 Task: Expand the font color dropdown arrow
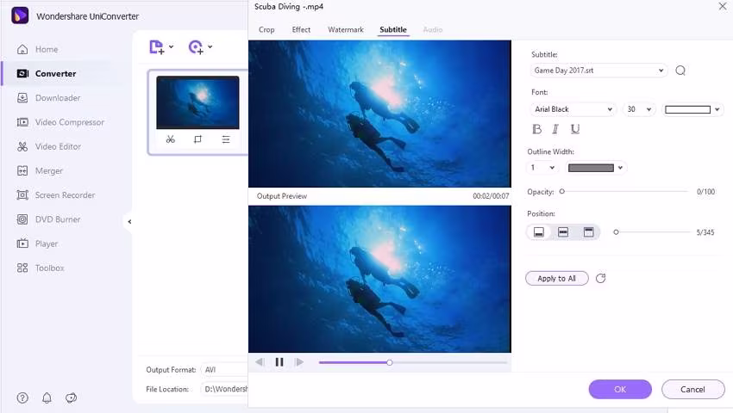click(717, 109)
